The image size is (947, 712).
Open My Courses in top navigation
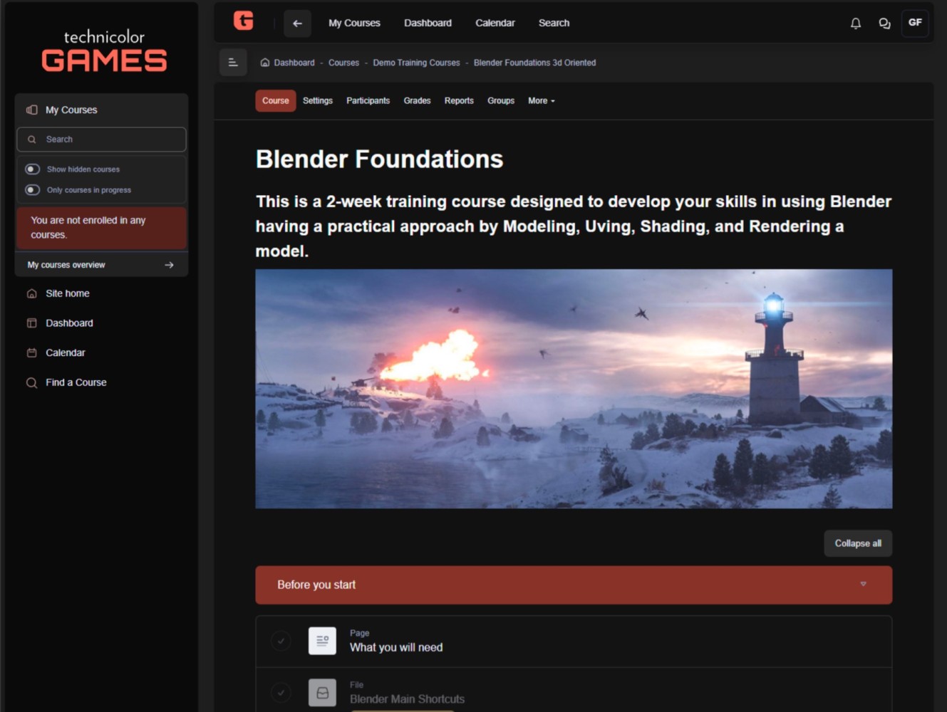tap(354, 23)
